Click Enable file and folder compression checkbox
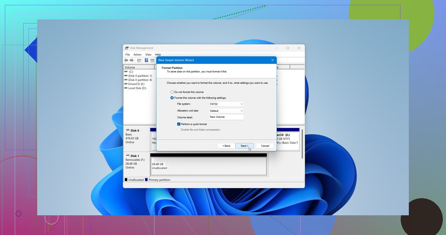Image resolution: width=446 pixels, height=235 pixels. coord(179,130)
